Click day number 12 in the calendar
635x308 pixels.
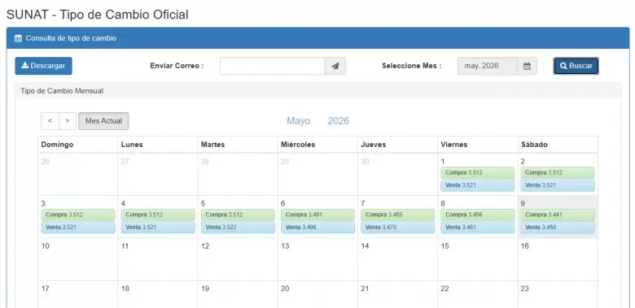tap(205, 245)
